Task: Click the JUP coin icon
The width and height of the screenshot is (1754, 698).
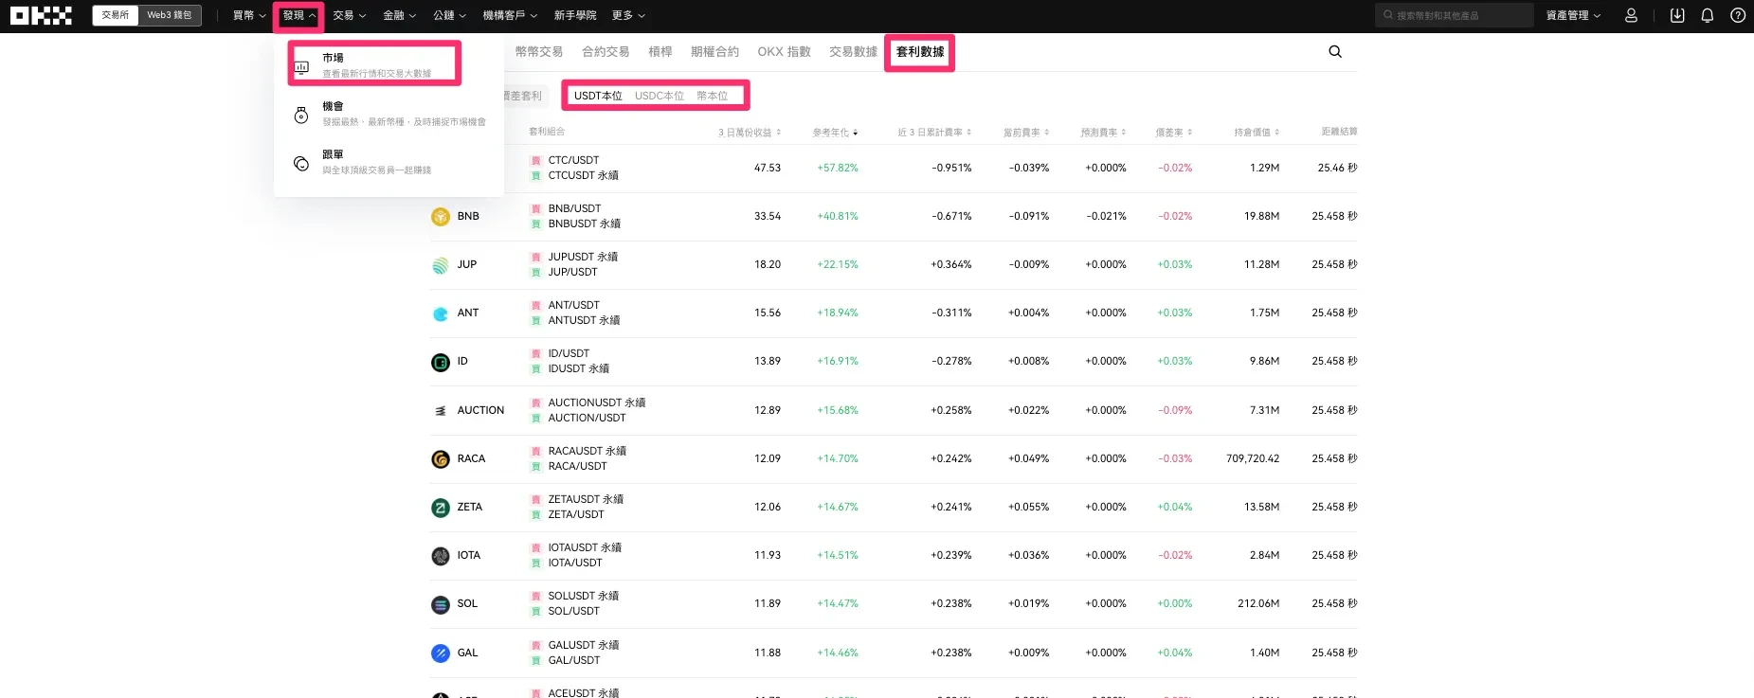Action: (441, 265)
